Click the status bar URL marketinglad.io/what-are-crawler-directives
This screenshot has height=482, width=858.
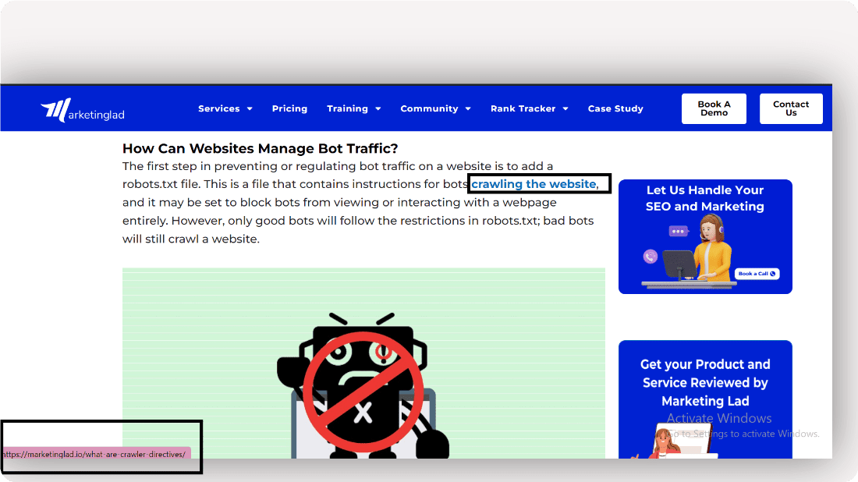coord(95,454)
